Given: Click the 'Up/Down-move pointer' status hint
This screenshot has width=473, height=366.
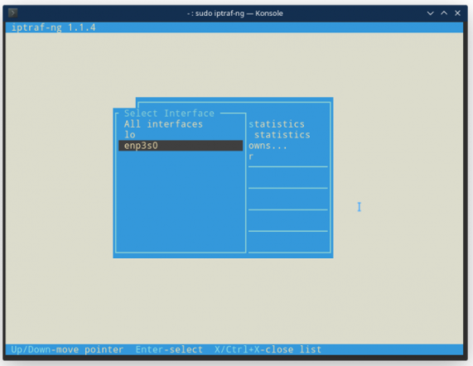Looking at the screenshot, I should pyautogui.click(x=67, y=349).
